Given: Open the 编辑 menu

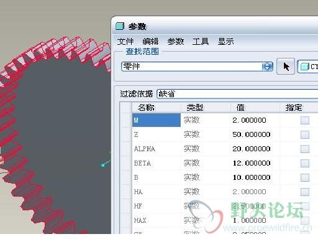Looking at the screenshot, I should pos(150,42).
